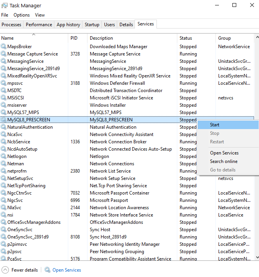The image size is (259, 277).
Task: Click the gear icon beside Netman
Action: click(x=3, y=164)
